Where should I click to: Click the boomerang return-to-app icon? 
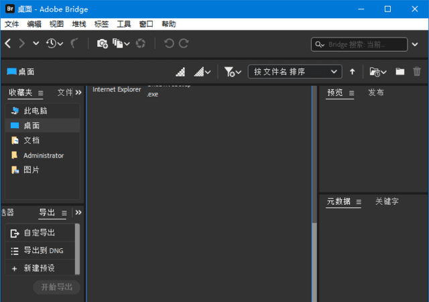pyautogui.click(x=74, y=44)
